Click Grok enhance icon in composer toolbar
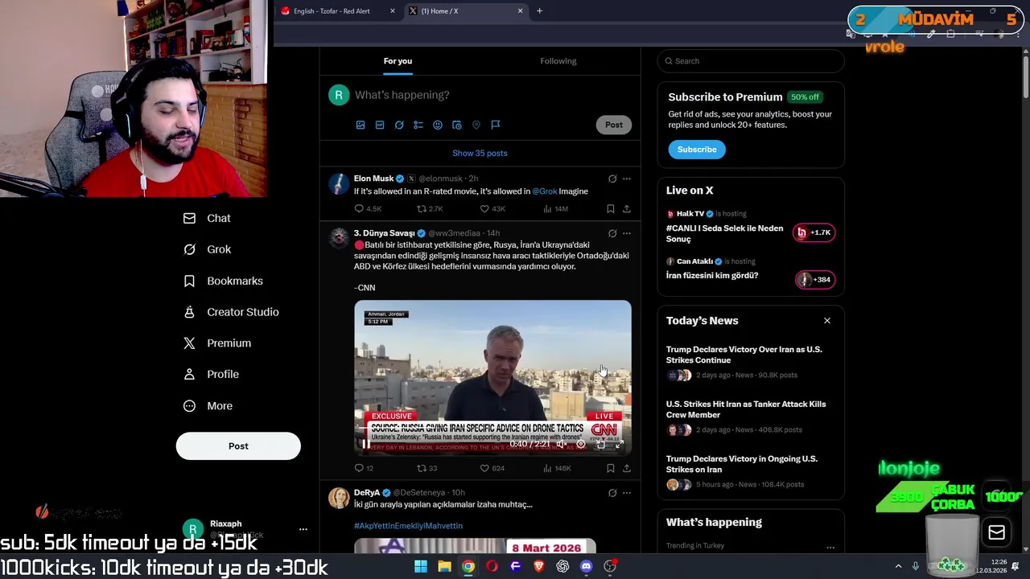Viewport: 1030px width, 579px height. (x=399, y=125)
